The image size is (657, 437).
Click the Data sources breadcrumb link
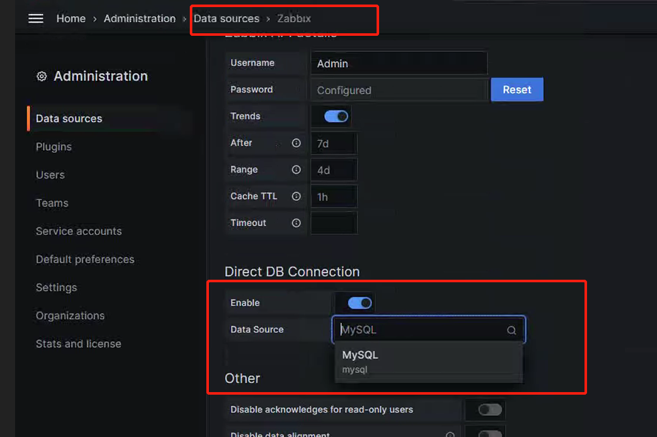point(227,19)
